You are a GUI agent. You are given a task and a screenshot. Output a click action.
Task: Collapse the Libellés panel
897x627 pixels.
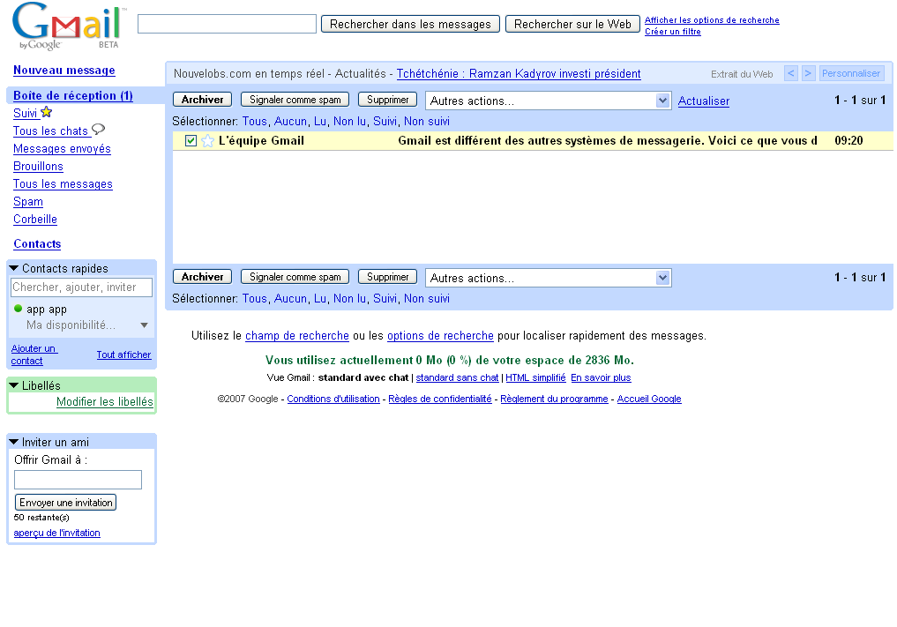click(14, 385)
